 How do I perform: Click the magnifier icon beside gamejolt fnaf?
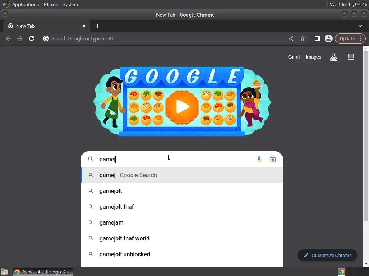coord(90,207)
